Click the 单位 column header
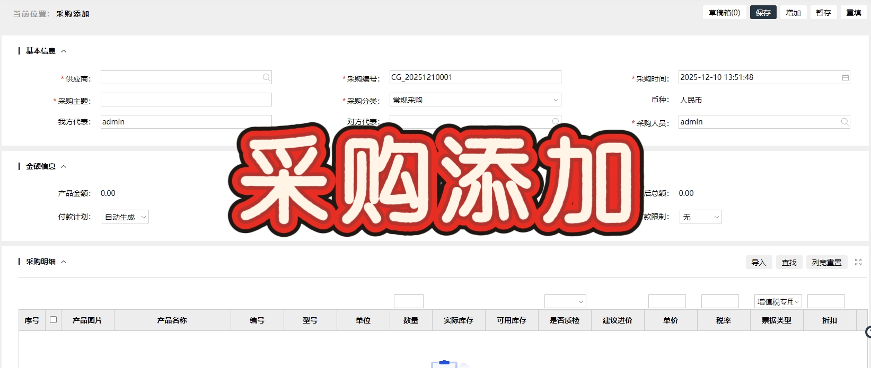The height and width of the screenshot is (368, 871). (x=363, y=320)
